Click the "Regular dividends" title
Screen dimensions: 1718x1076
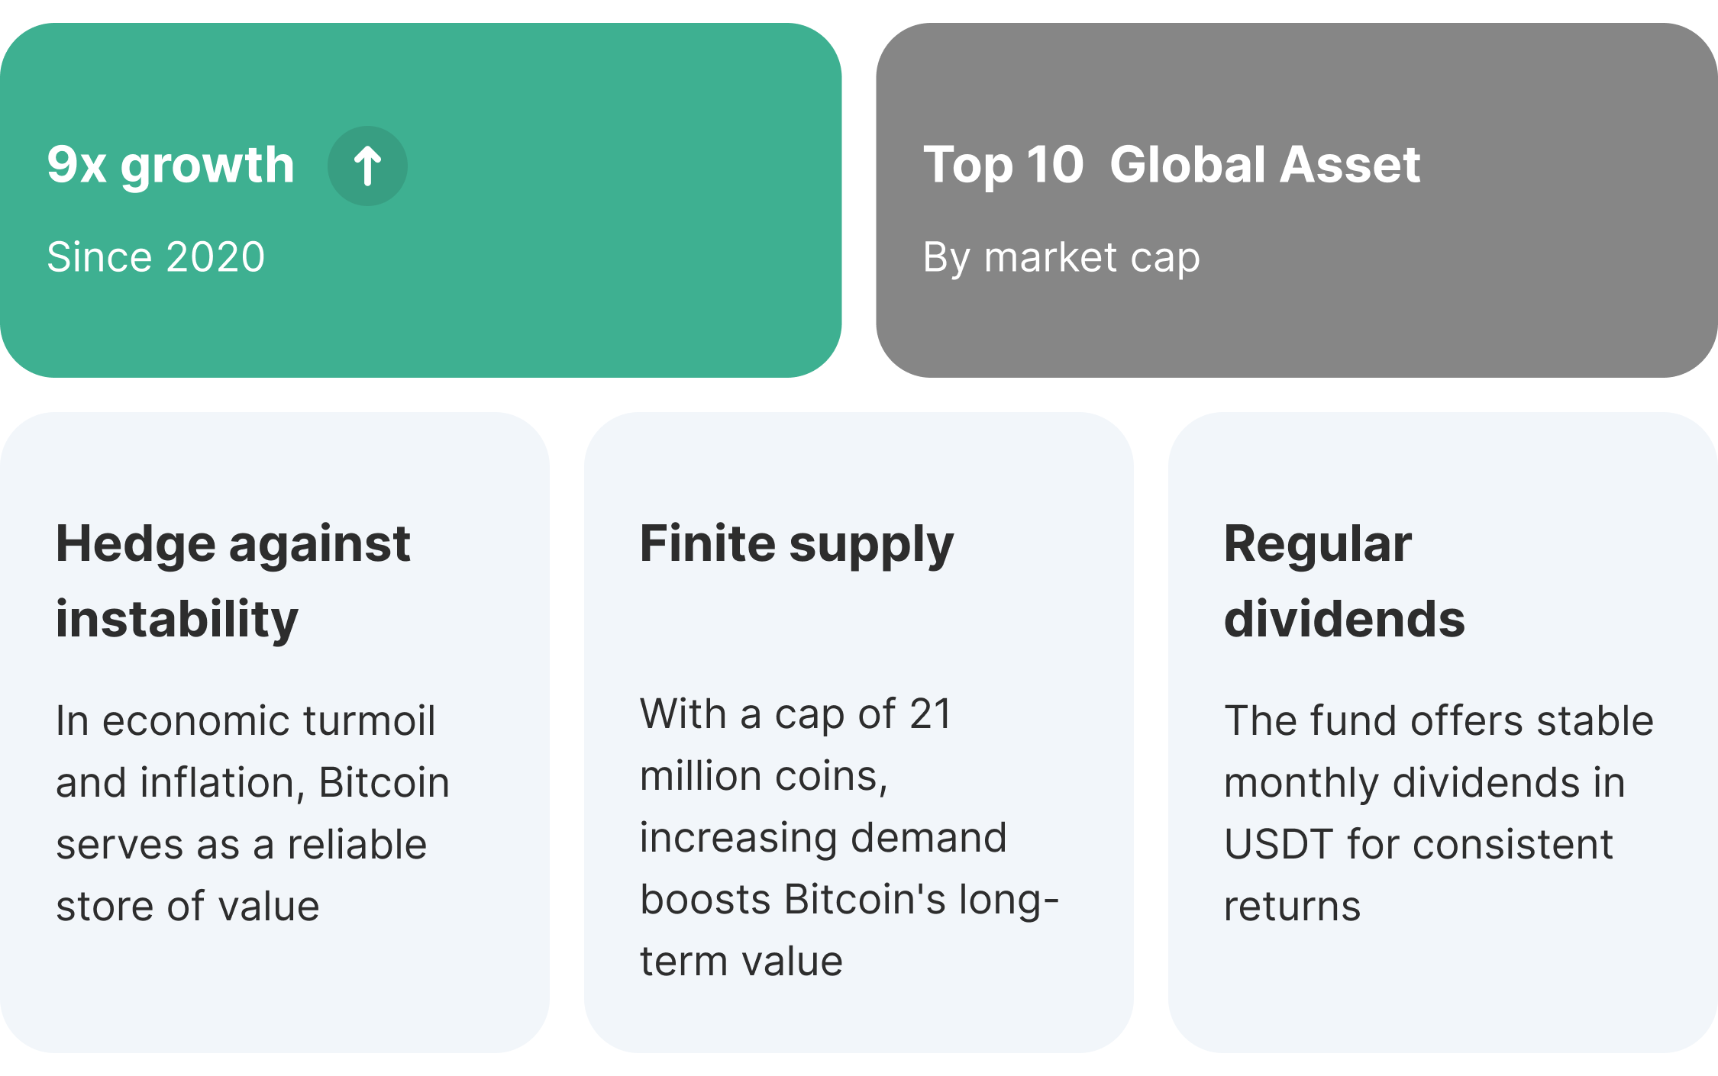[1344, 581]
